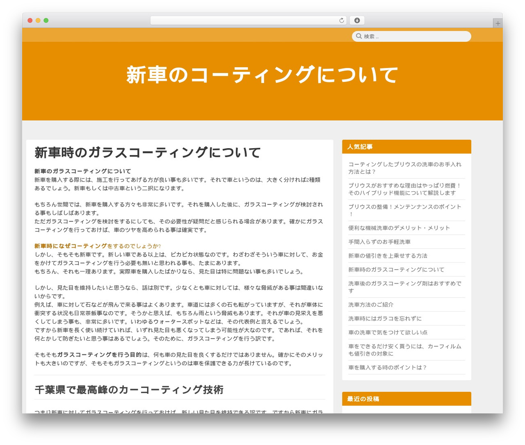Open link 洗車後のガラスコーティング剤はおすすめです
Viewport: 525px width, 445px height.
click(405, 287)
